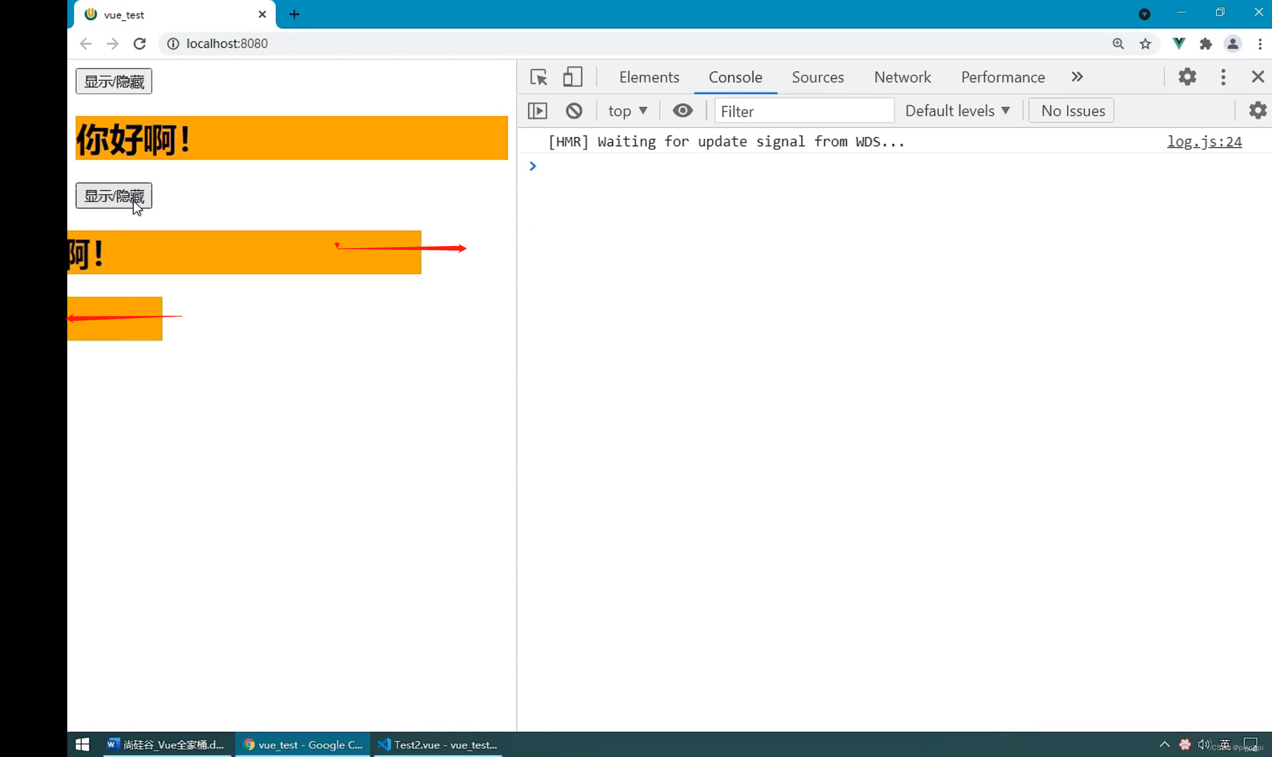Toggle the second 显示/隐藏 button
The height and width of the screenshot is (757, 1272).
[115, 196]
